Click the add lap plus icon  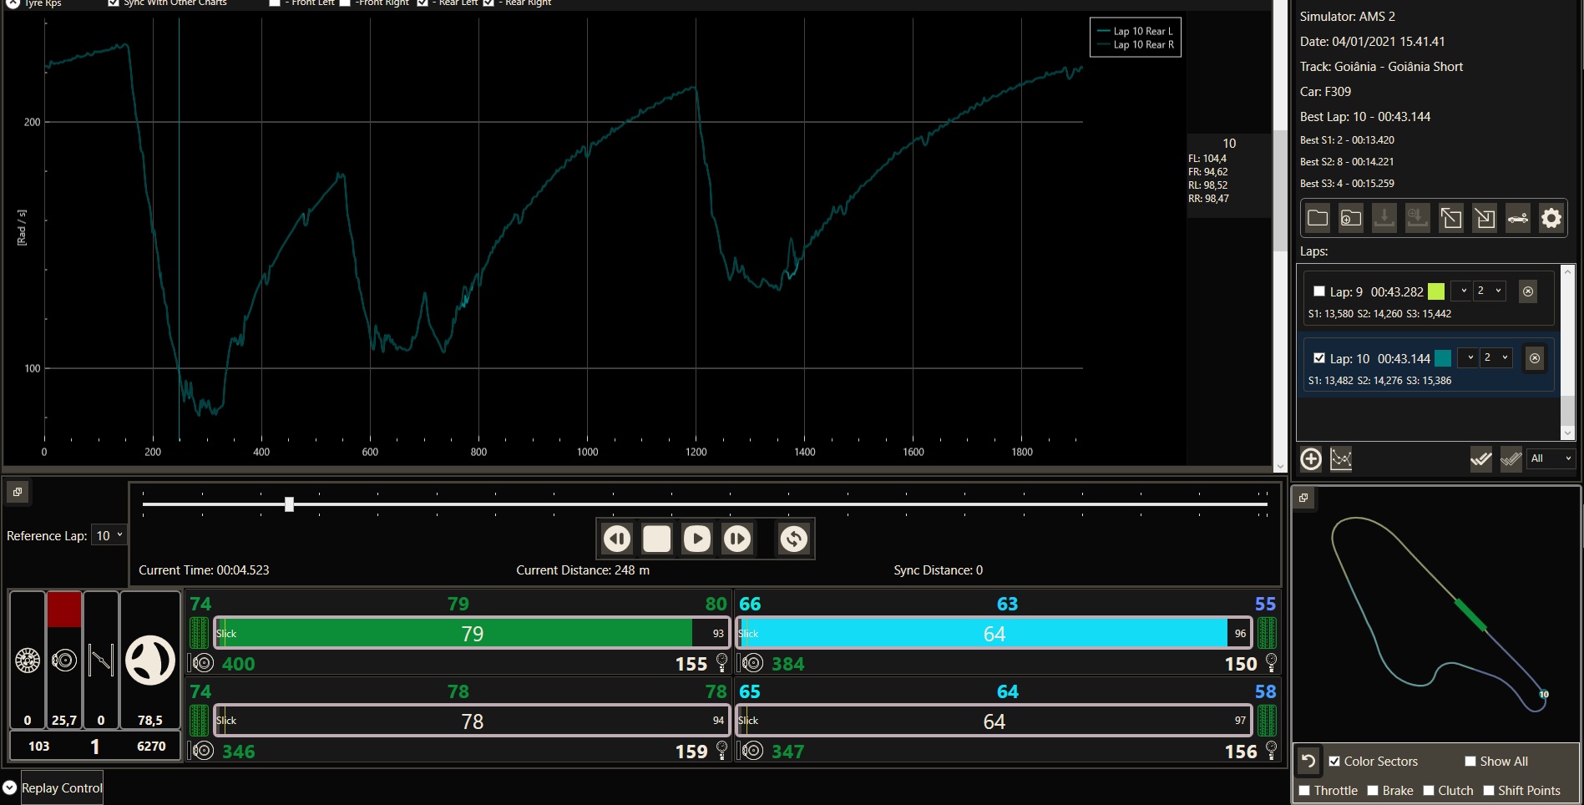point(1311,459)
